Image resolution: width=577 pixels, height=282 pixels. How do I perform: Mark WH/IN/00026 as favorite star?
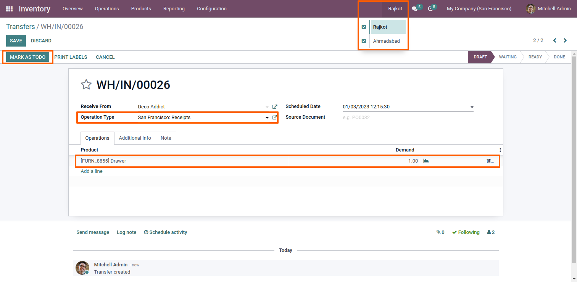(x=86, y=85)
